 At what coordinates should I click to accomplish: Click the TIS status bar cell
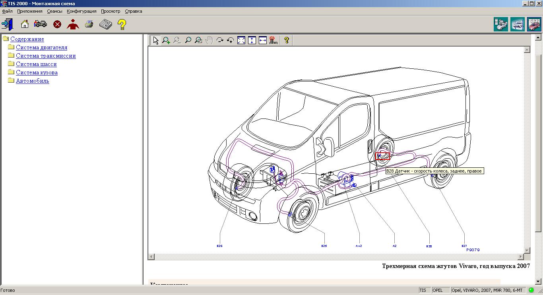425,290
